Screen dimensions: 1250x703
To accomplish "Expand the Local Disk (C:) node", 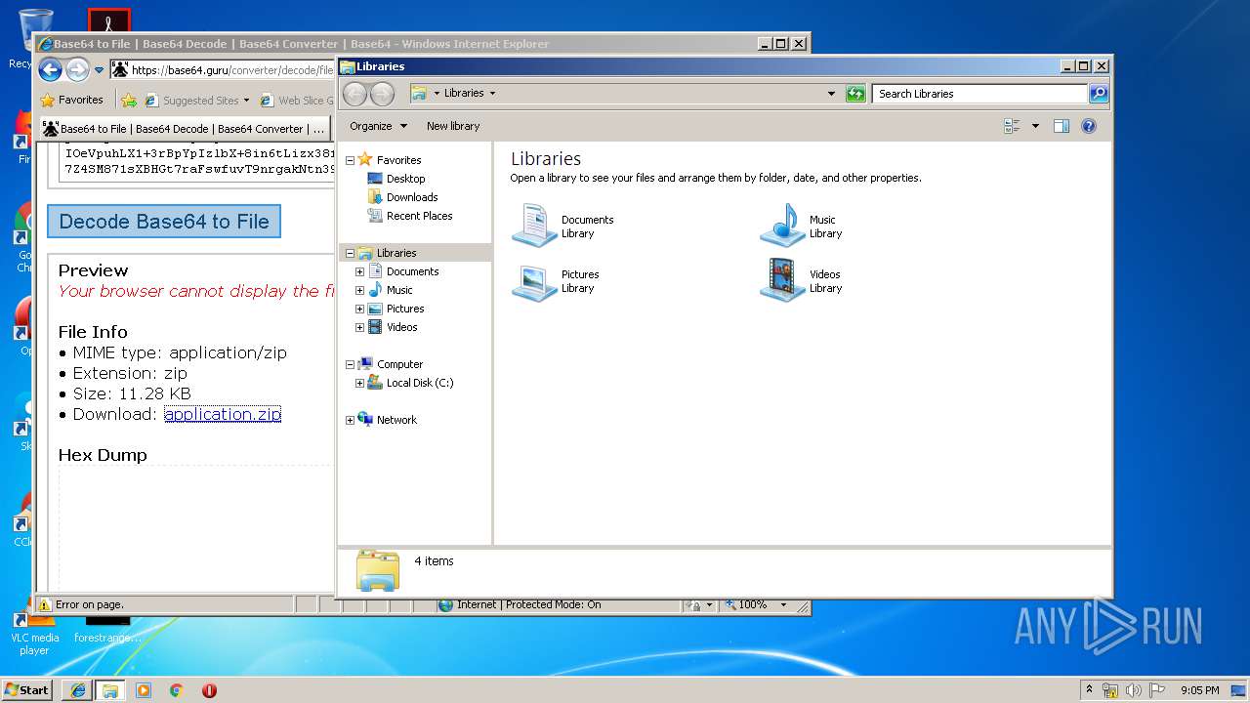I will click(x=359, y=383).
